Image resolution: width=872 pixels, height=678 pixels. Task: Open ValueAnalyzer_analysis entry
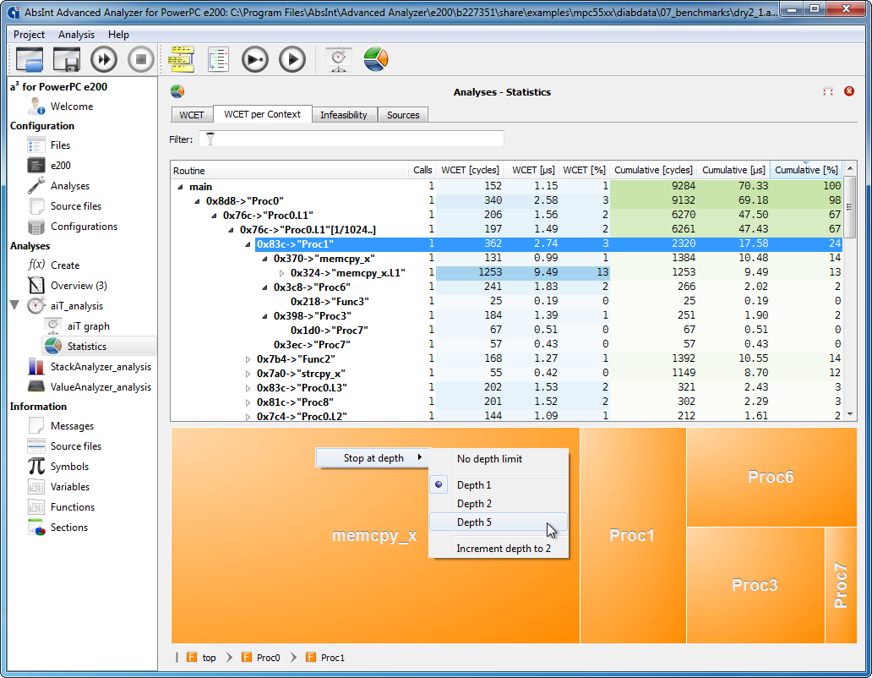(100, 387)
